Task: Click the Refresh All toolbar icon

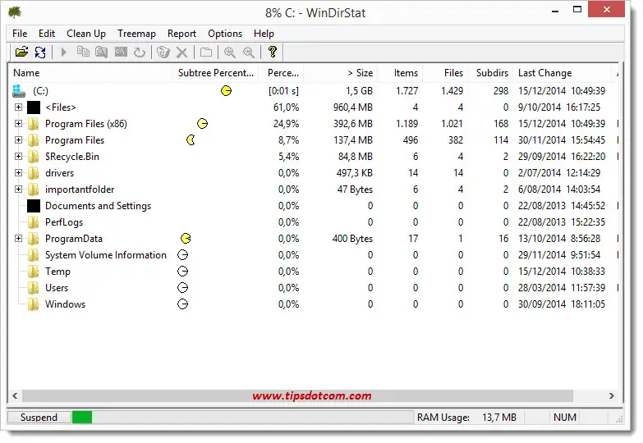Action: [x=40, y=52]
